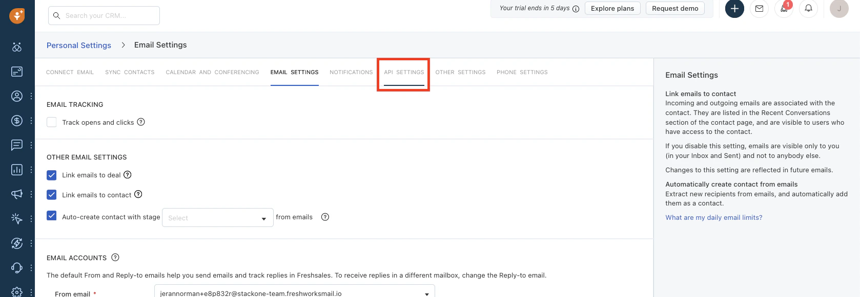
Task: Click help icon beside Link emails to contact
Action: (138, 194)
